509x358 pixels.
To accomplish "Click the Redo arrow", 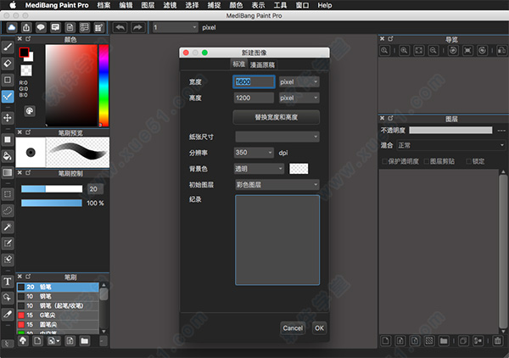I will click(x=137, y=28).
